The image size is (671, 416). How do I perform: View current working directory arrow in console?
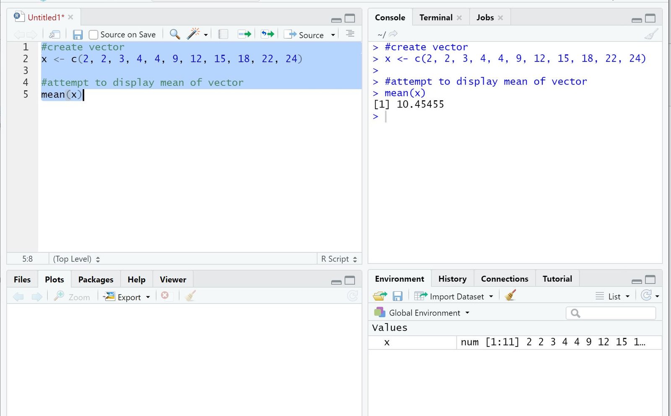point(393,34)
